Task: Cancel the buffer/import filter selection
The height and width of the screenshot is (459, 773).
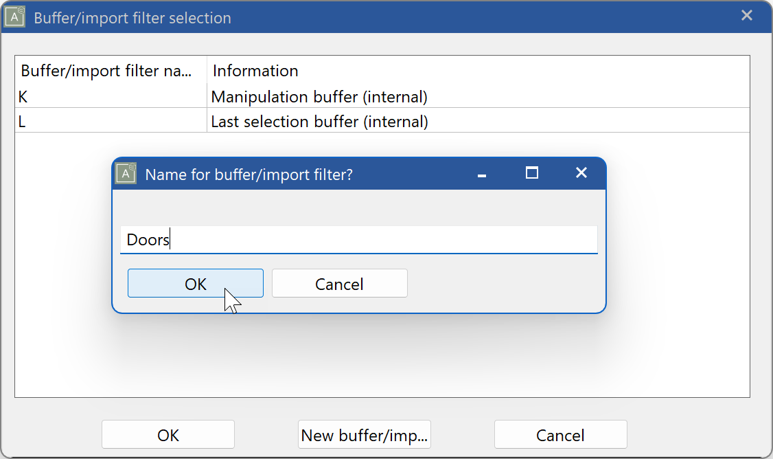Action: tap(560, 434)
